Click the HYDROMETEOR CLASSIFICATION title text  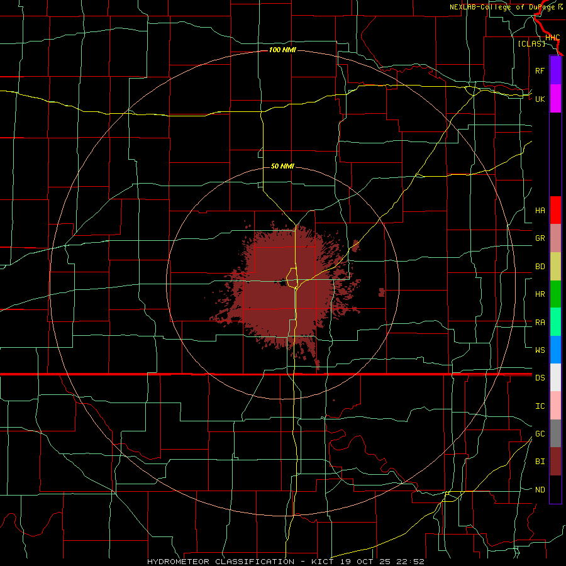221,562
